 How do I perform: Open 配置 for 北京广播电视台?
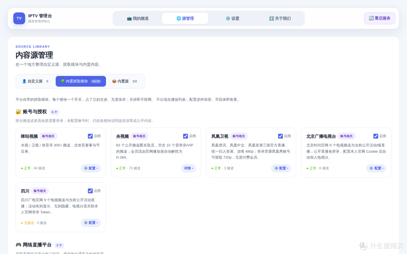[x=376, y=168]
